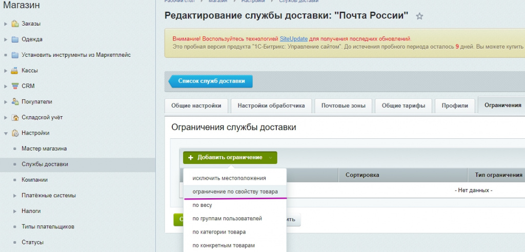Open Компании settings item
This screenshot has width=525, height=252.
tap(34, 180)
